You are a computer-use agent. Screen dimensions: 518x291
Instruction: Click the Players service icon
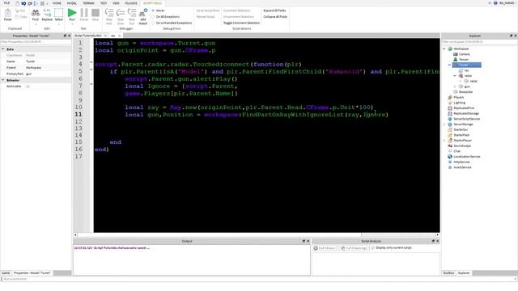click(x=450, y=97)
